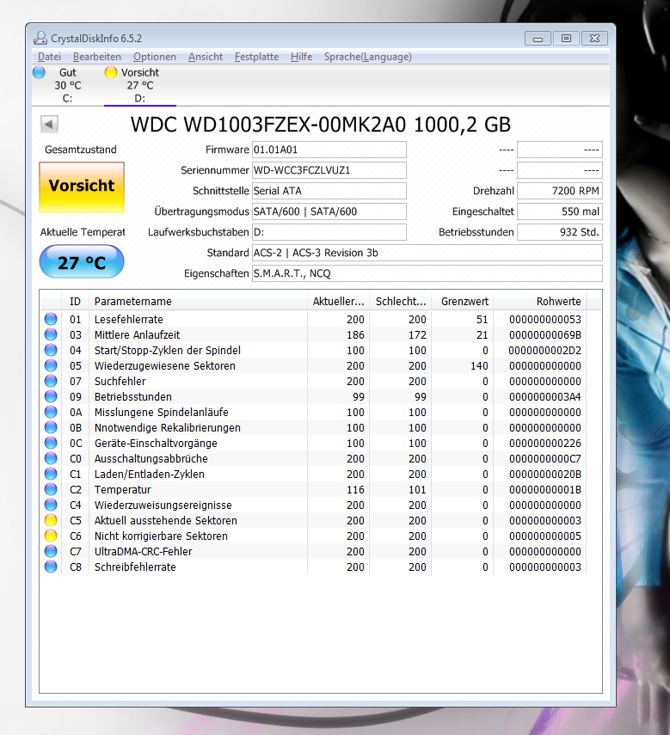670x735 pixels.
Task: Open the Sprache(Language) menu
Action: (368, 57)
